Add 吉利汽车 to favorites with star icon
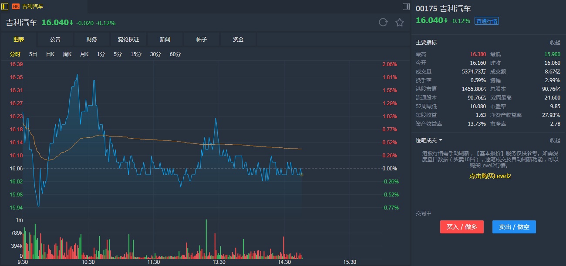Screen dimensions: 566x266 (x=400, y=23)
